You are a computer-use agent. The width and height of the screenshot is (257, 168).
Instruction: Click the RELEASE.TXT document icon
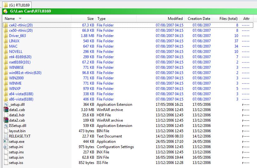tap(6, 136)
